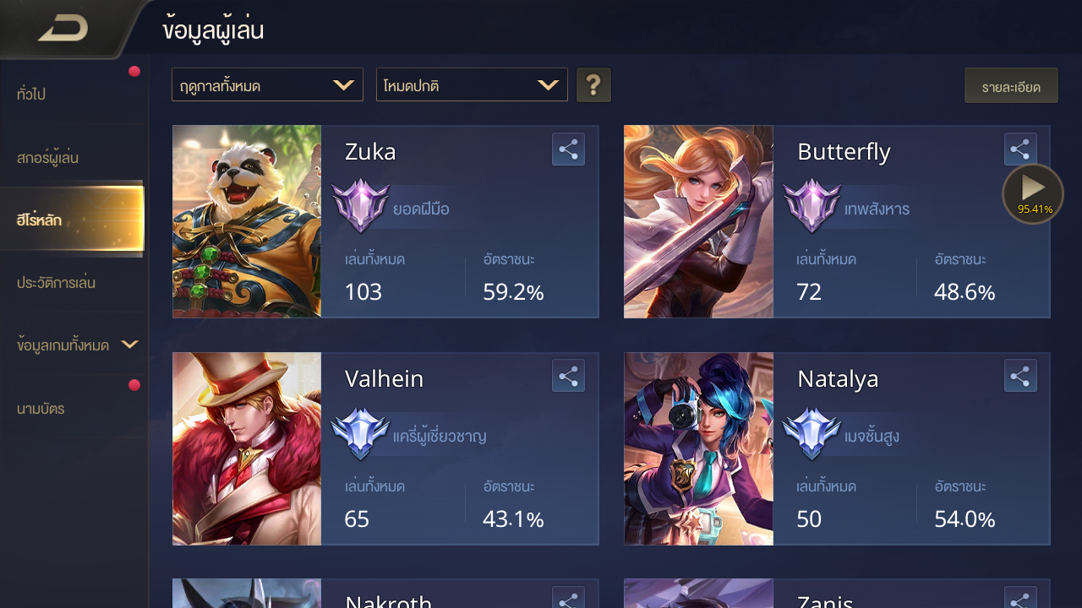Click Natalya's blue rank badge
1082x608 pixels.
click(x=812, y=432)
